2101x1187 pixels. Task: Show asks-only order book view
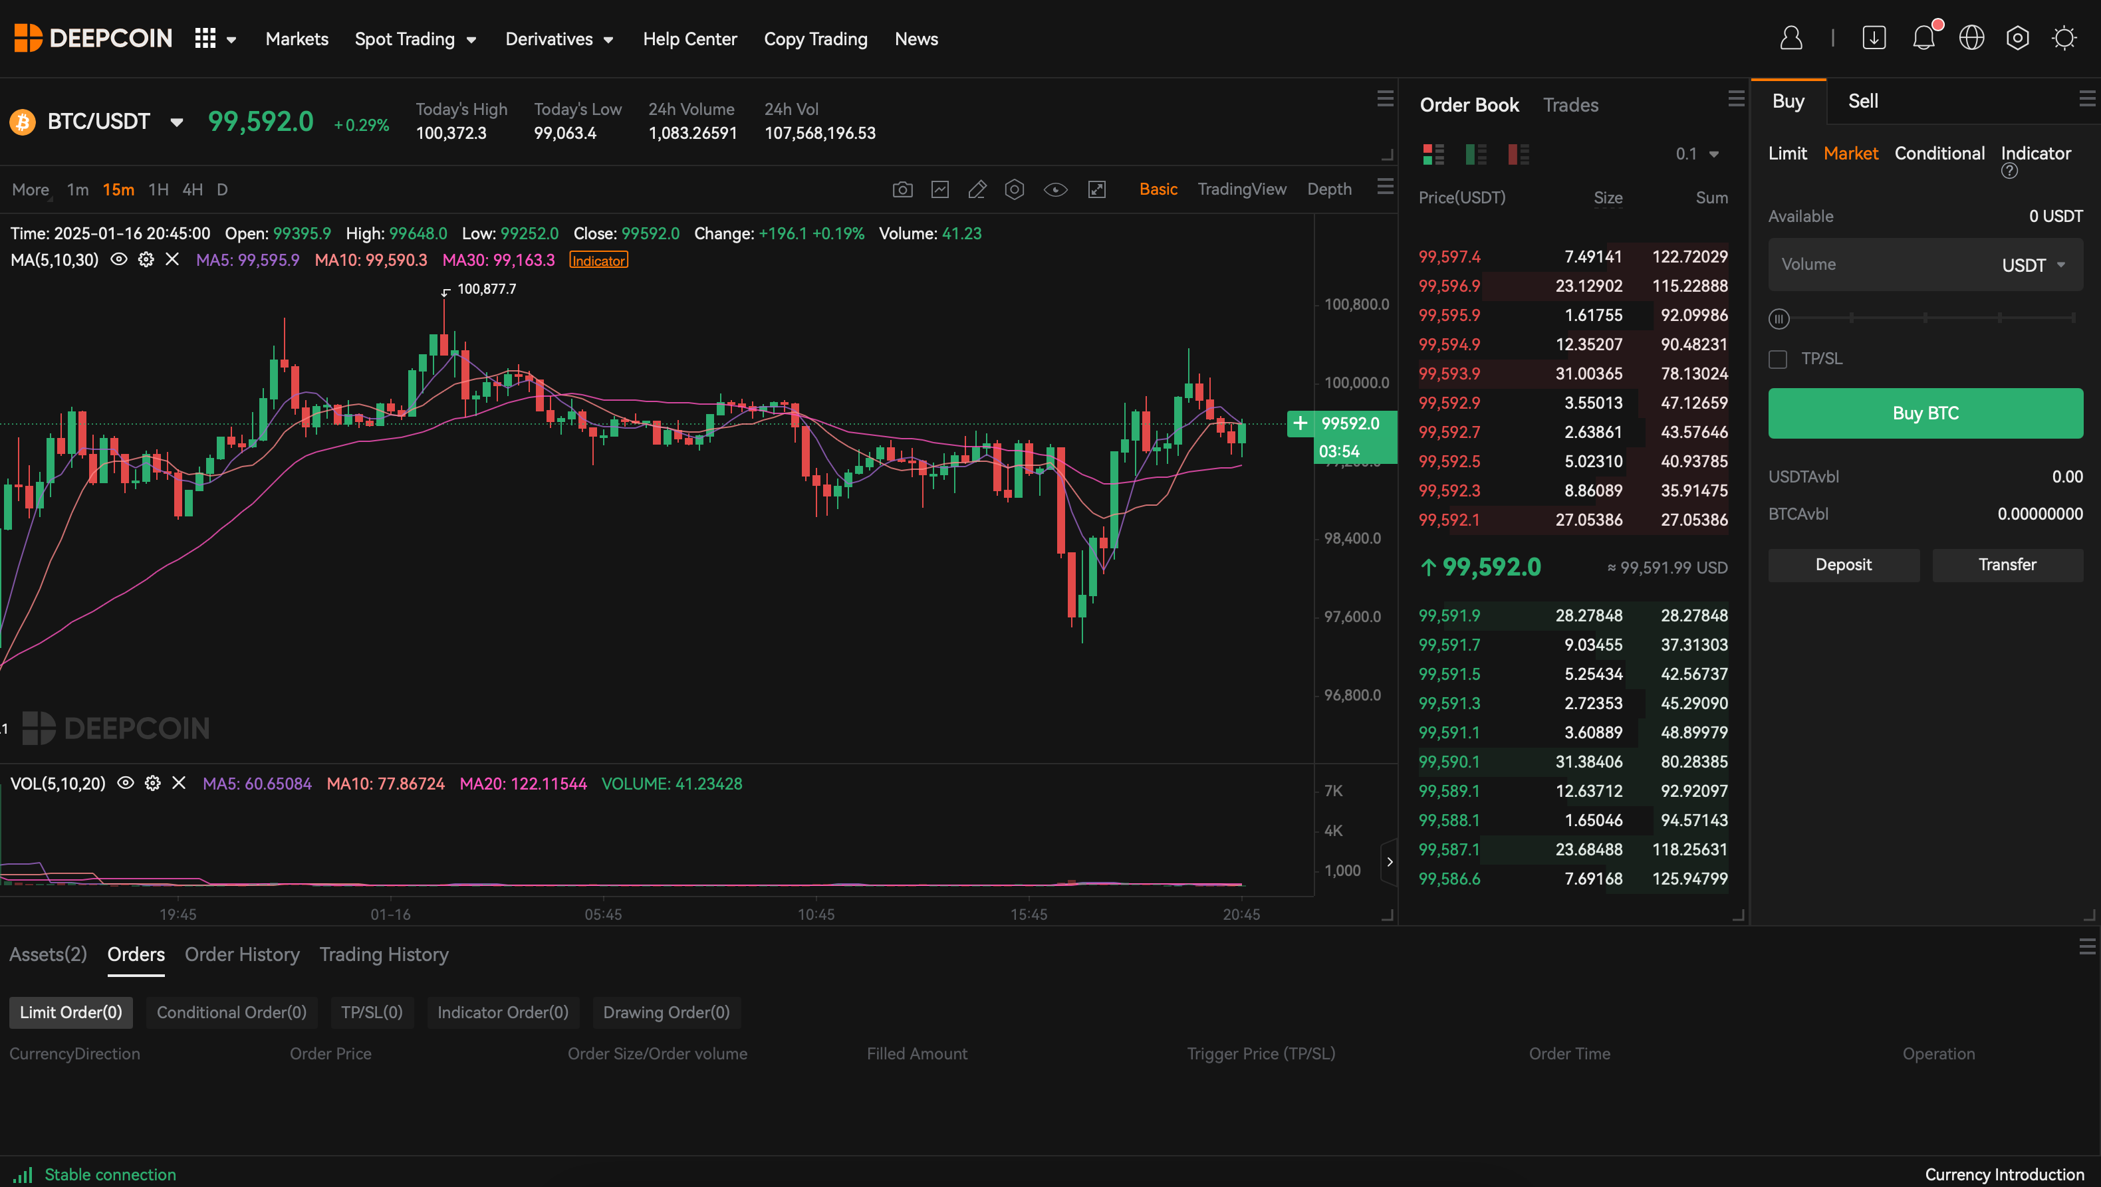coord(1518,154)
